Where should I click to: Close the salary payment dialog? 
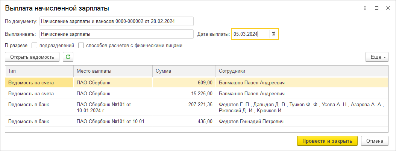point(388,8)
